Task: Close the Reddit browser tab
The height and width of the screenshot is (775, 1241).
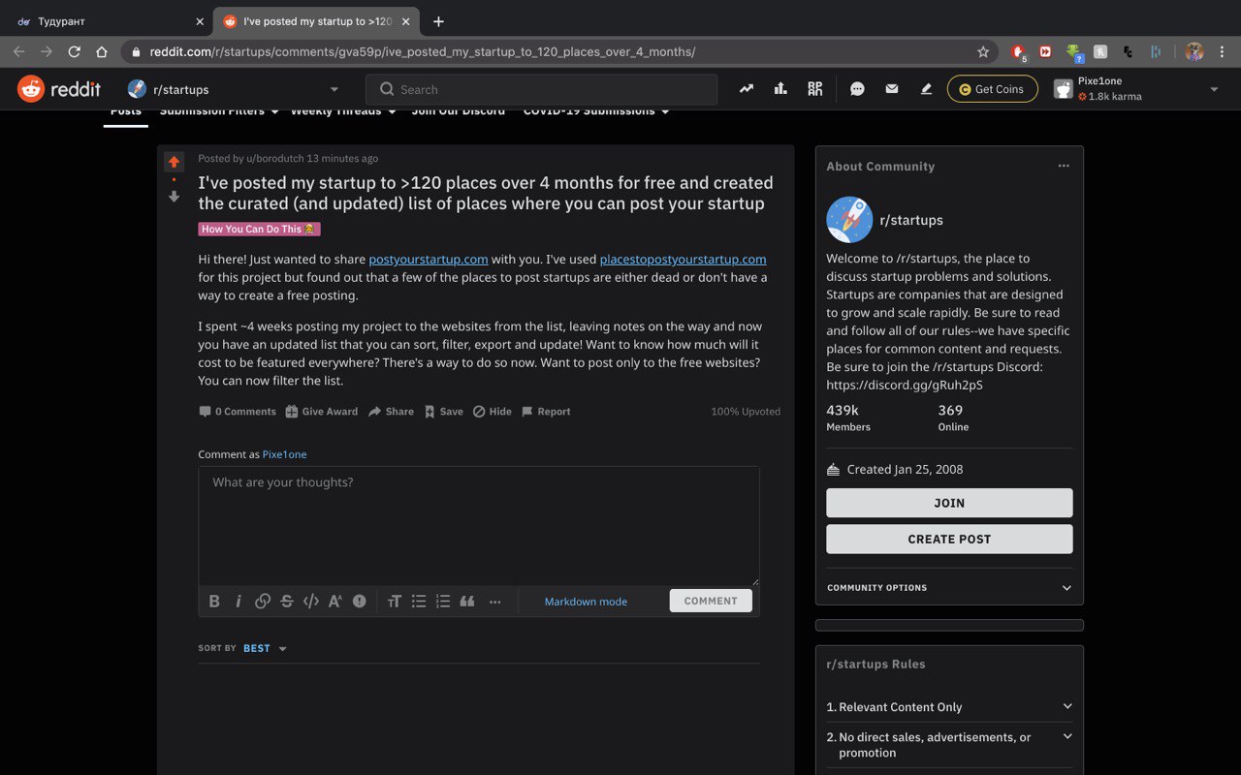Action: tap(408, 21)
